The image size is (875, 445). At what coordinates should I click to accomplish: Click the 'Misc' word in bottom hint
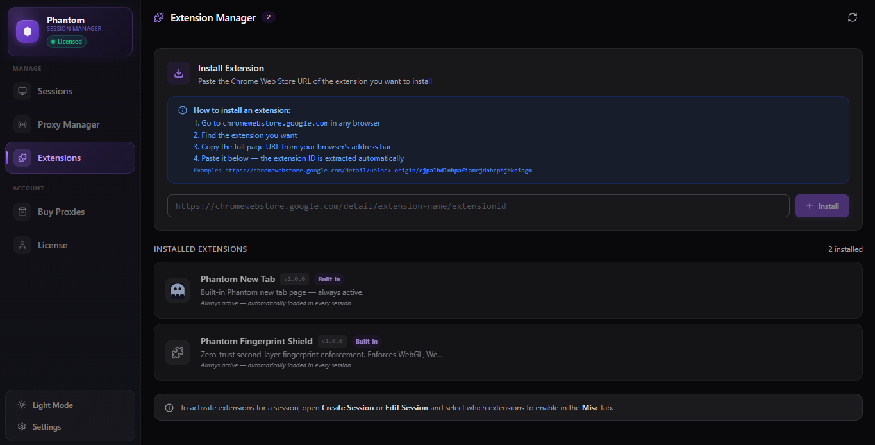click(590, 408)
